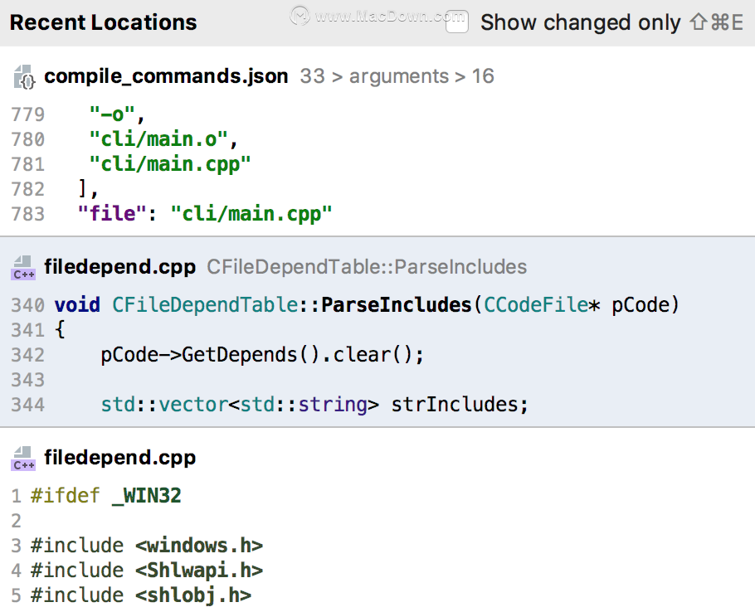Screen dimensions: 755x612
Task: Click the C++ icon of the last filedepend.cpp entry
Action: click(x=22, y=458)
